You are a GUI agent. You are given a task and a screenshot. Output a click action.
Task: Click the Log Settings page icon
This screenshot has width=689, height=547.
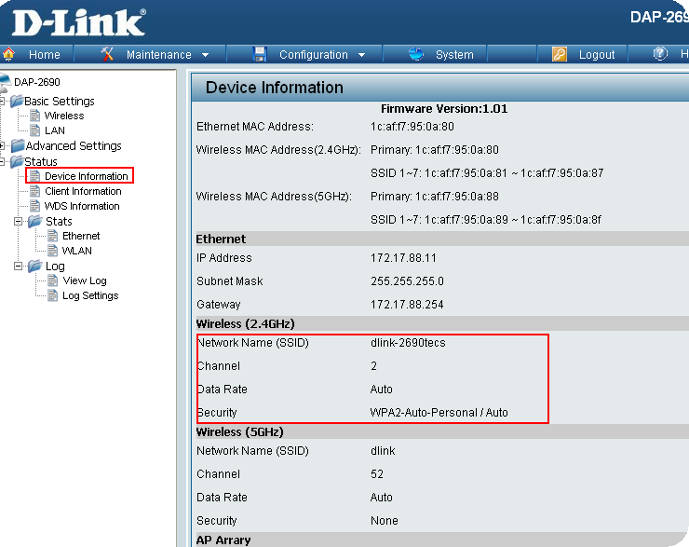52,296
